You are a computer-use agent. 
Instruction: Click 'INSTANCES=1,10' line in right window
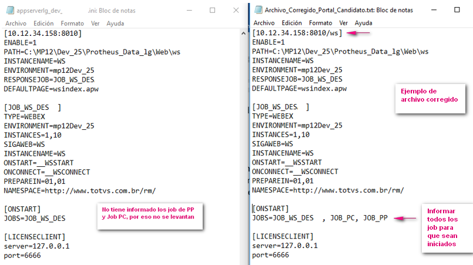(281, 135)
